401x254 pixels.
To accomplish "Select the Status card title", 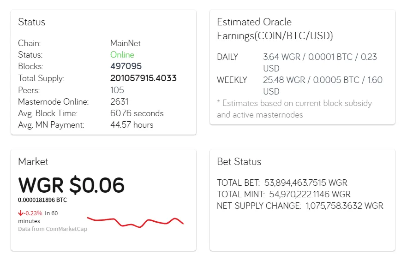I will click(x=32, y=22).
